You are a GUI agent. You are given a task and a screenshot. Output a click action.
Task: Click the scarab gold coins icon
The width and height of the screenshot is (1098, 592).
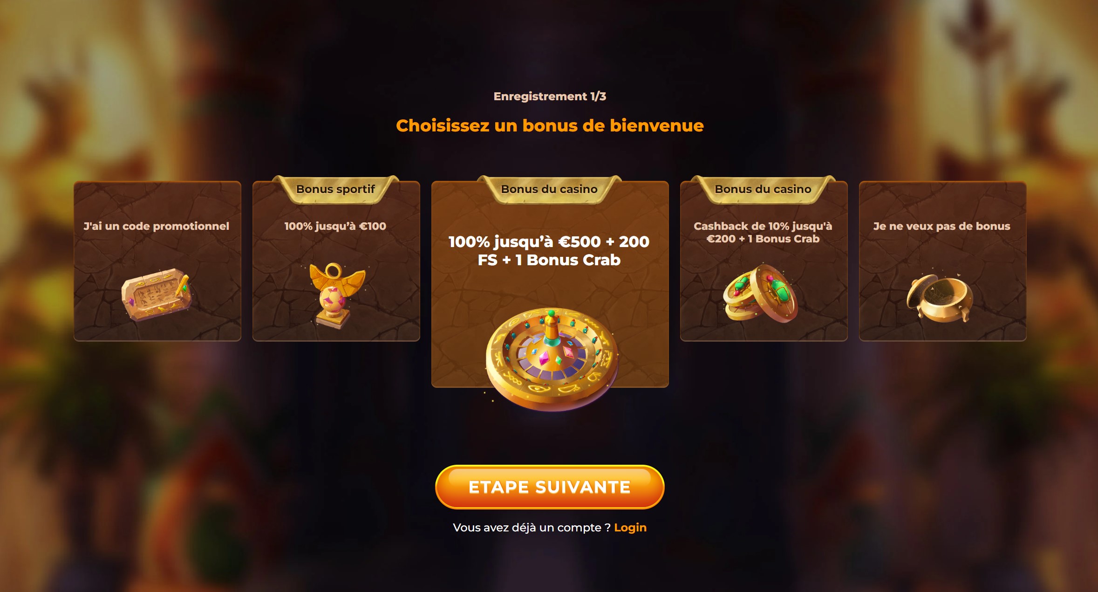pos(761,293)
